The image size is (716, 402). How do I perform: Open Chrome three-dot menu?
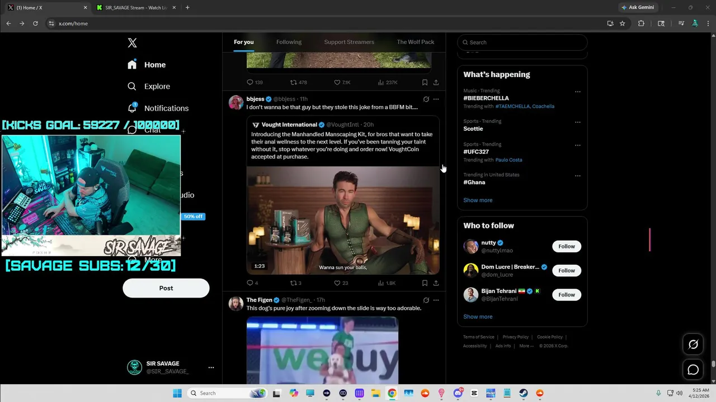pyautogui.click(x=708, y=23)
